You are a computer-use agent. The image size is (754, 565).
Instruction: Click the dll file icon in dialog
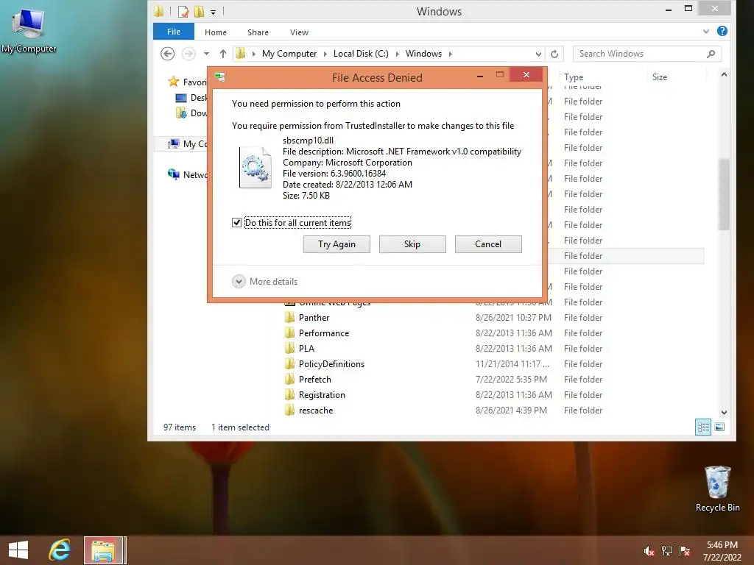pyautogui.click(x=255, y=167)
